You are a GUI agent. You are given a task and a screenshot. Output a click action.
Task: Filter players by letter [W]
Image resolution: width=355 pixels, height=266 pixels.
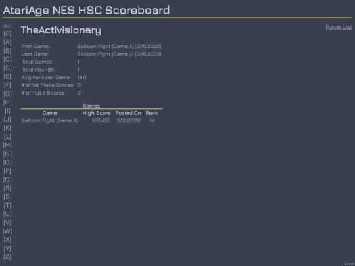[7, 231]
